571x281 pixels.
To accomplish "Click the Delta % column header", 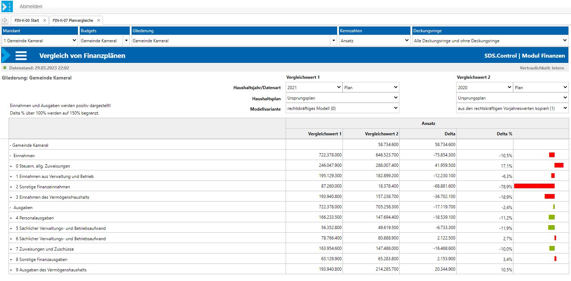I will pos(504,134).
